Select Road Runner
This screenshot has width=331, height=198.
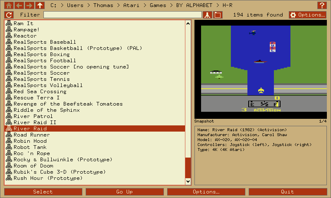[x=95, y=135]
